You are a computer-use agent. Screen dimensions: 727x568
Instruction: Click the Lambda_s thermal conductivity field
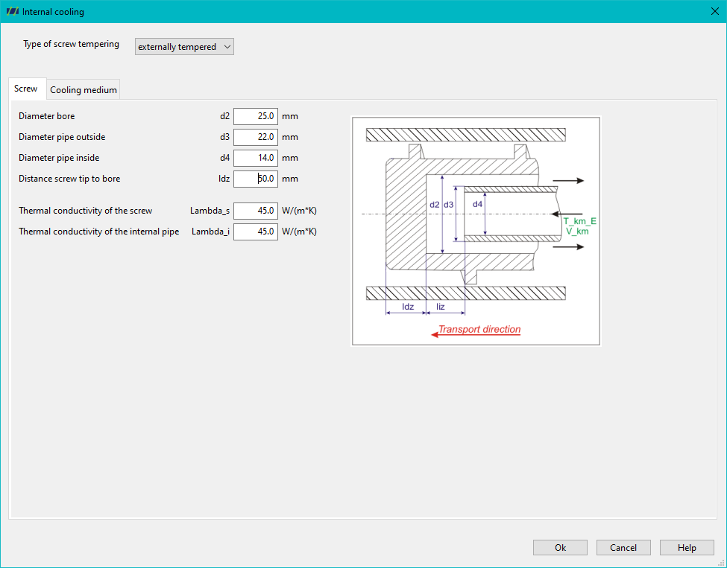[x=256, y=211]
